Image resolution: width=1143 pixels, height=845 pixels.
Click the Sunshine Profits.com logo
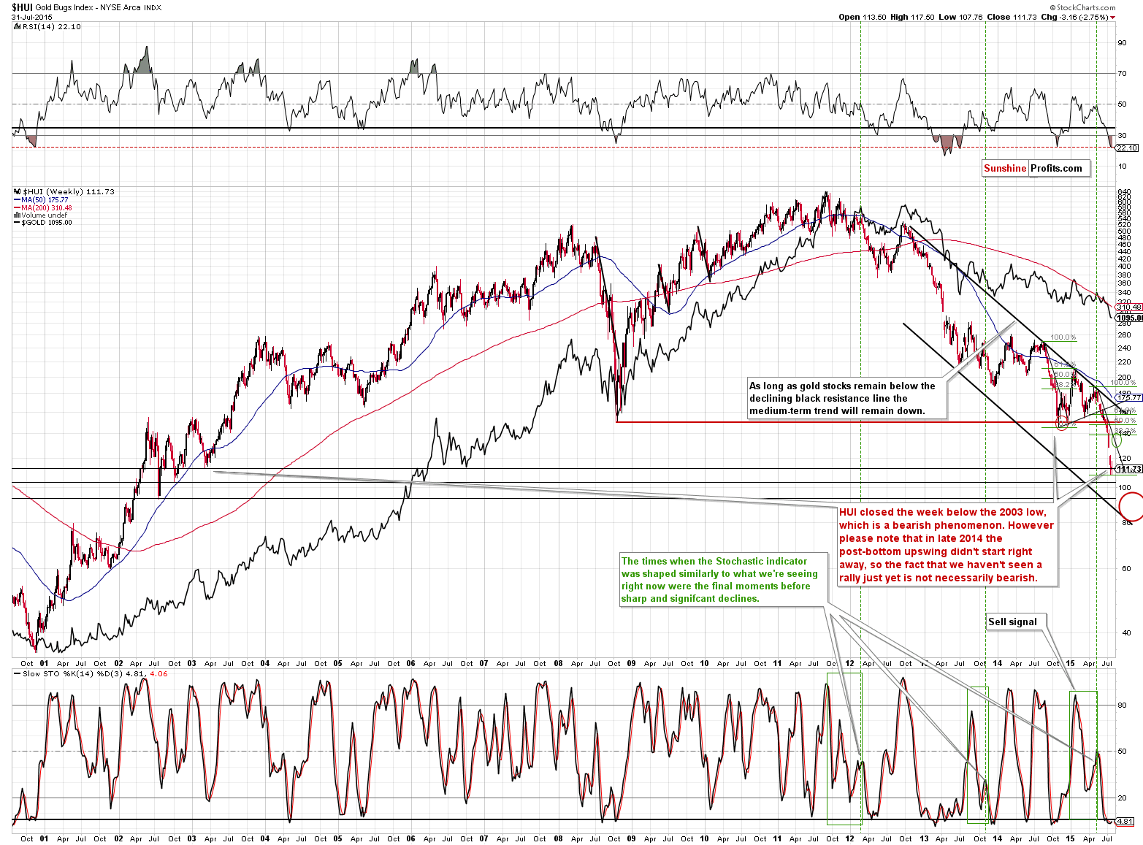pyautogui.click(x=1036, y=168)
